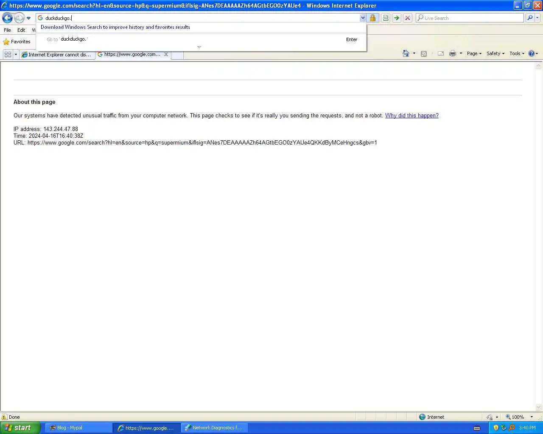
Task: Expand autocomplete list with down triangle
Action: [199, 47]
